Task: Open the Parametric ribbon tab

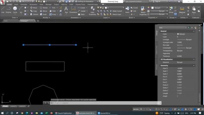Action: [33, 4]
